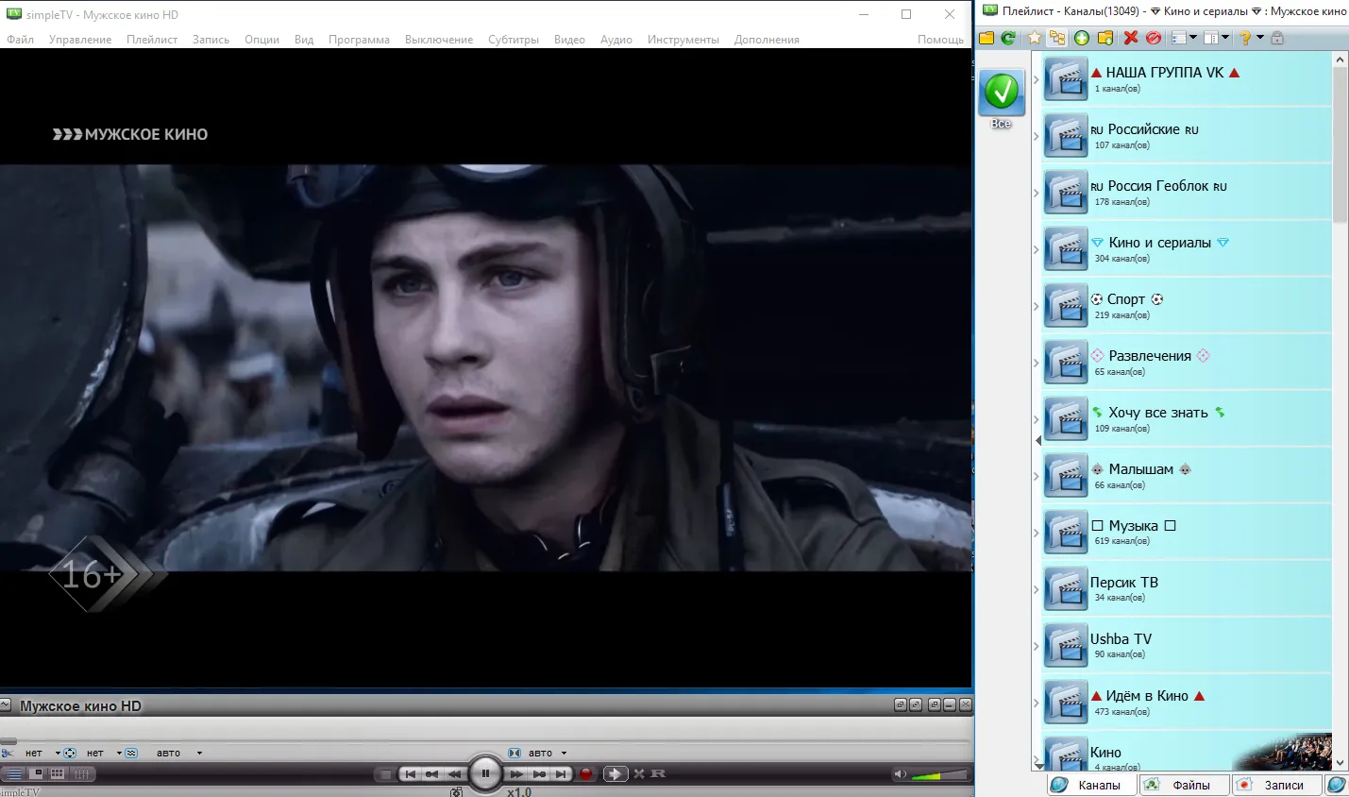The width and height of the screenshot is (1349, 797).
Task: Expand the Спорт group arrow
Action: click(x=1037, y=307)
